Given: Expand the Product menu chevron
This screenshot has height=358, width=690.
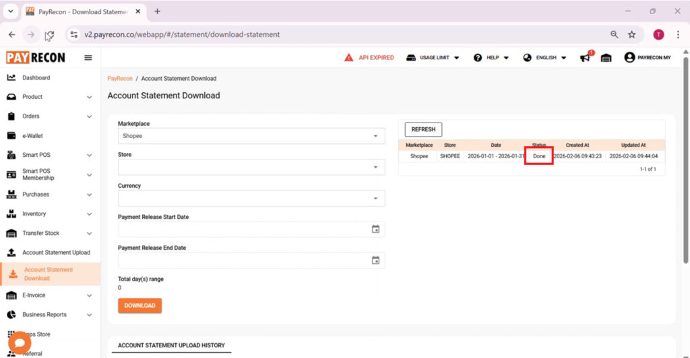Looking at the screenshot, I should click(x=90, y=97).
